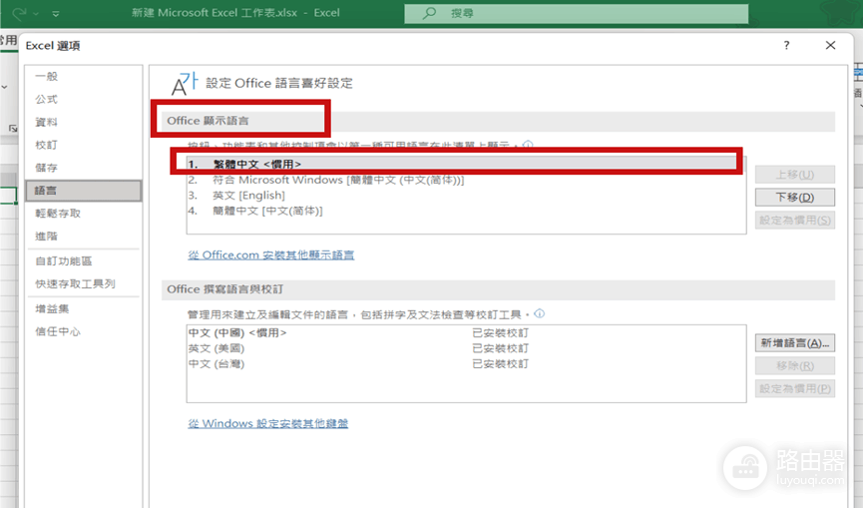Close the Excel 選項 dialog

click(x=830, y=45)
